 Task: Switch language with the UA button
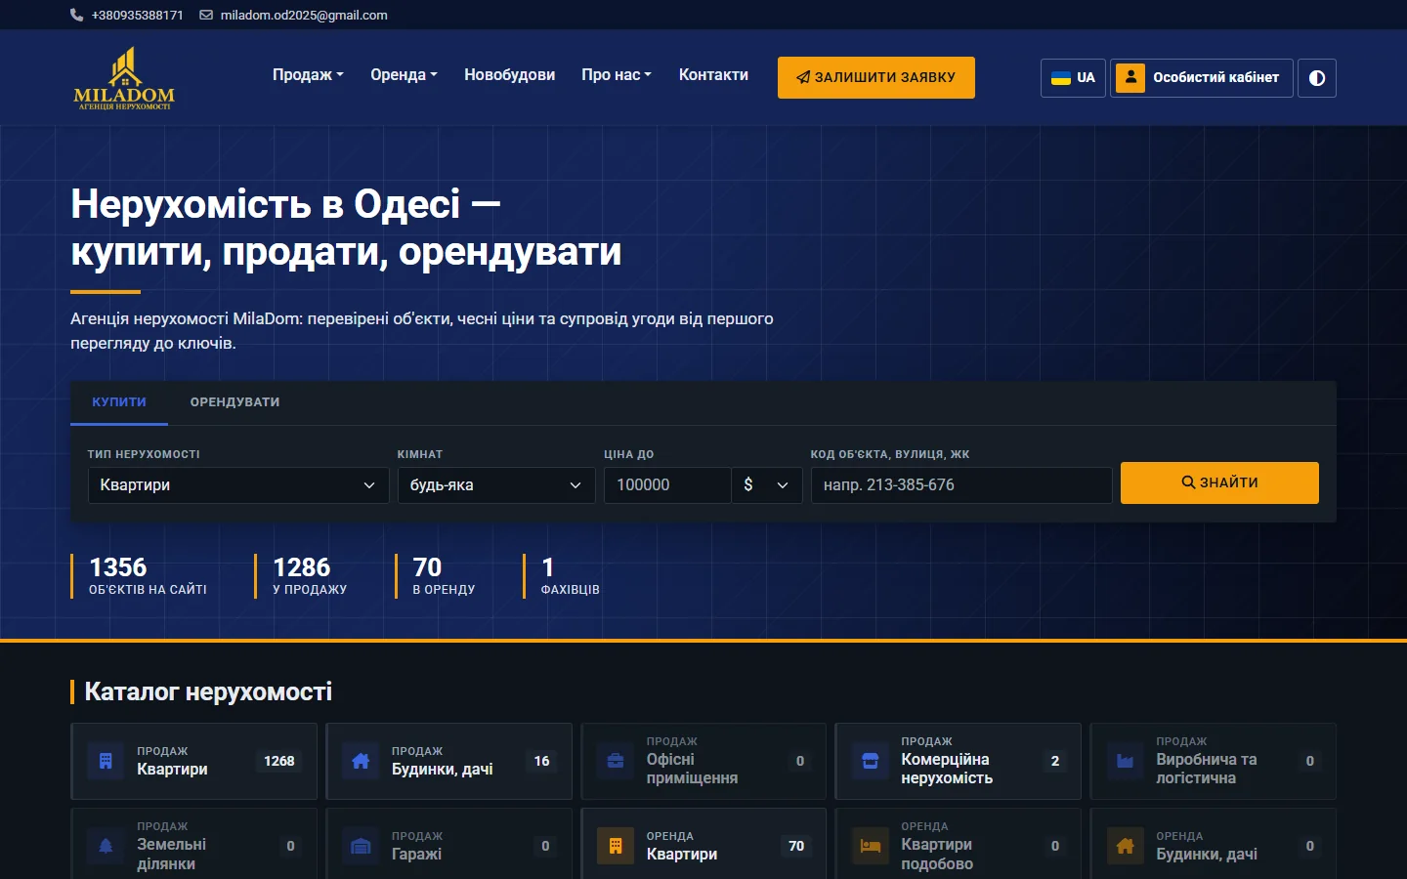[1073, 78]
